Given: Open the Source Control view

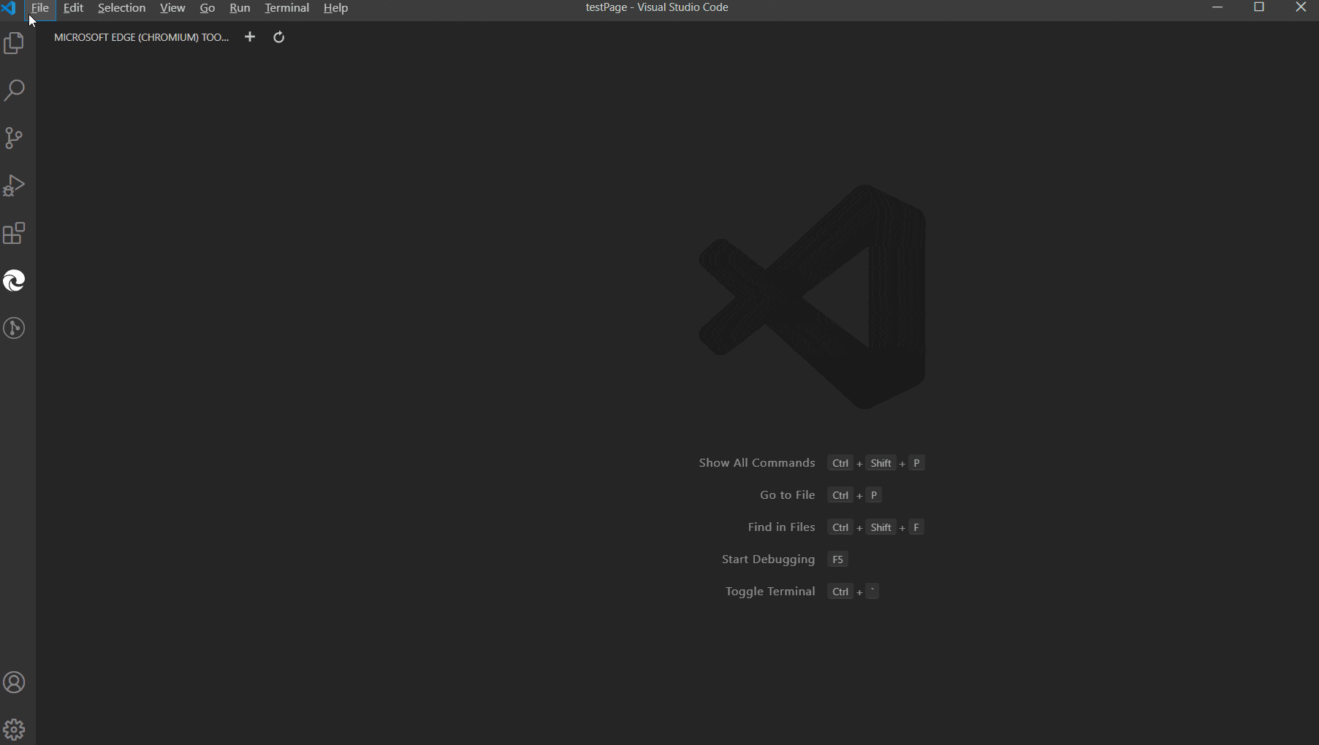Looking at the screenshot, I should pyautogui.click(x=15, y=138).
